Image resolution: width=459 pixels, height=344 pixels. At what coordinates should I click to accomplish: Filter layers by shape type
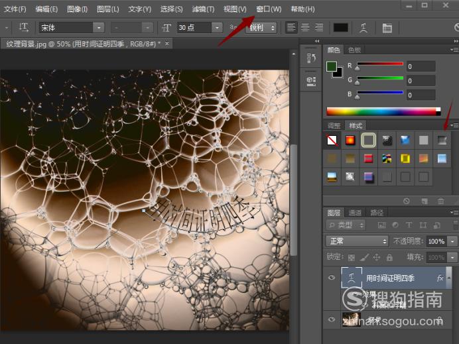coord(423,225)
